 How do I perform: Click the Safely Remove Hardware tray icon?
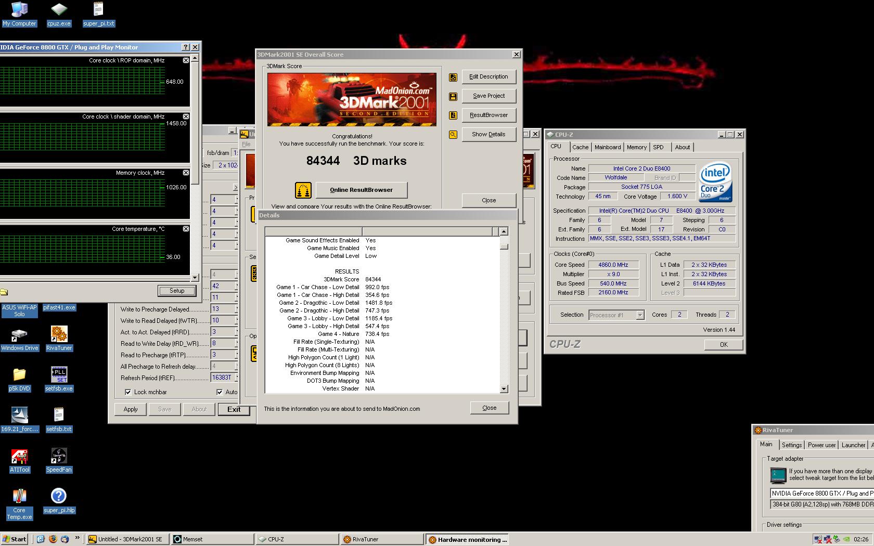click(837, 539)
